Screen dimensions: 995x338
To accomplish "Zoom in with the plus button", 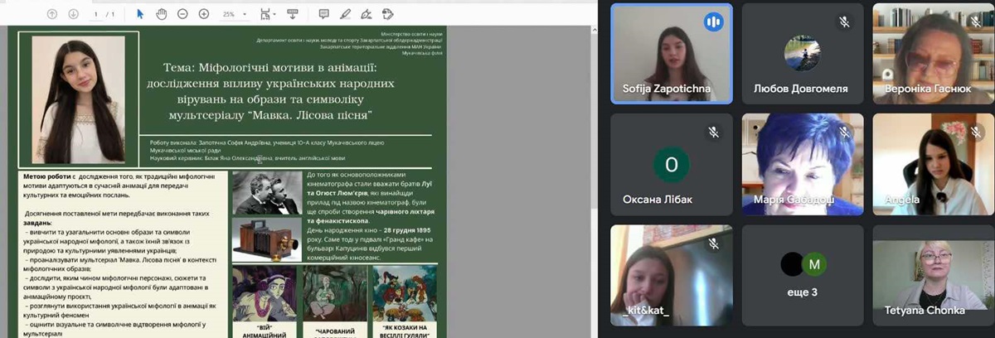I will [x=203, y=14].
